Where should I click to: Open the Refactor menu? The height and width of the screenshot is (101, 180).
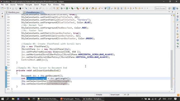(20, 4)
